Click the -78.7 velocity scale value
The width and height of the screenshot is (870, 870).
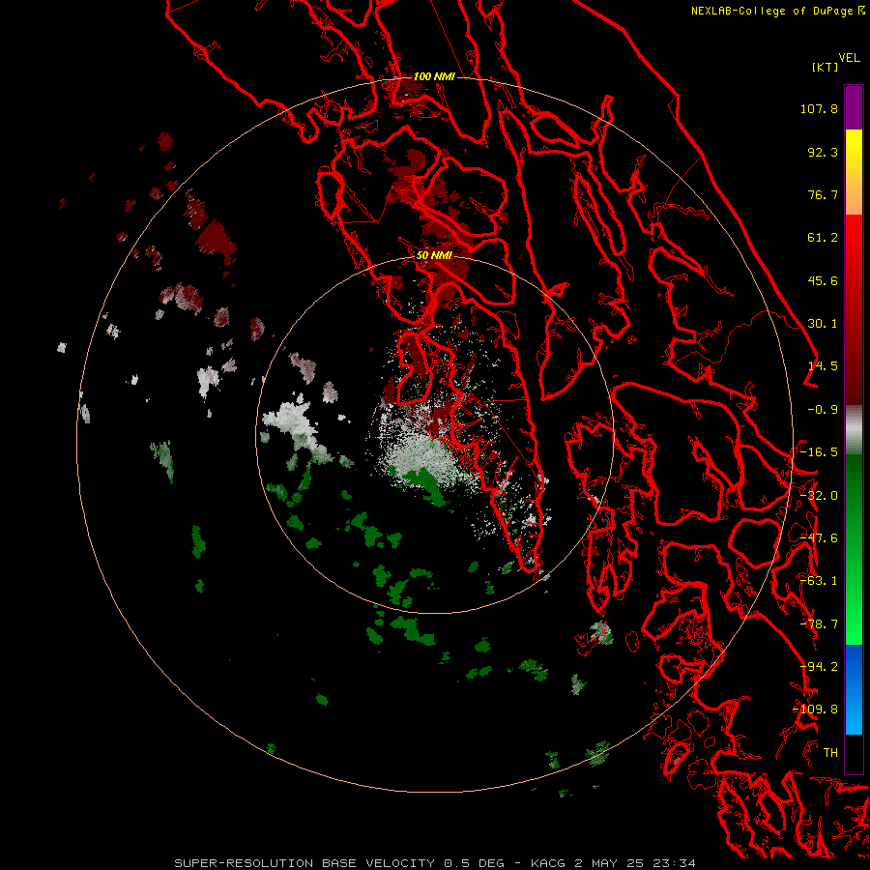click(x=819, y=624)
